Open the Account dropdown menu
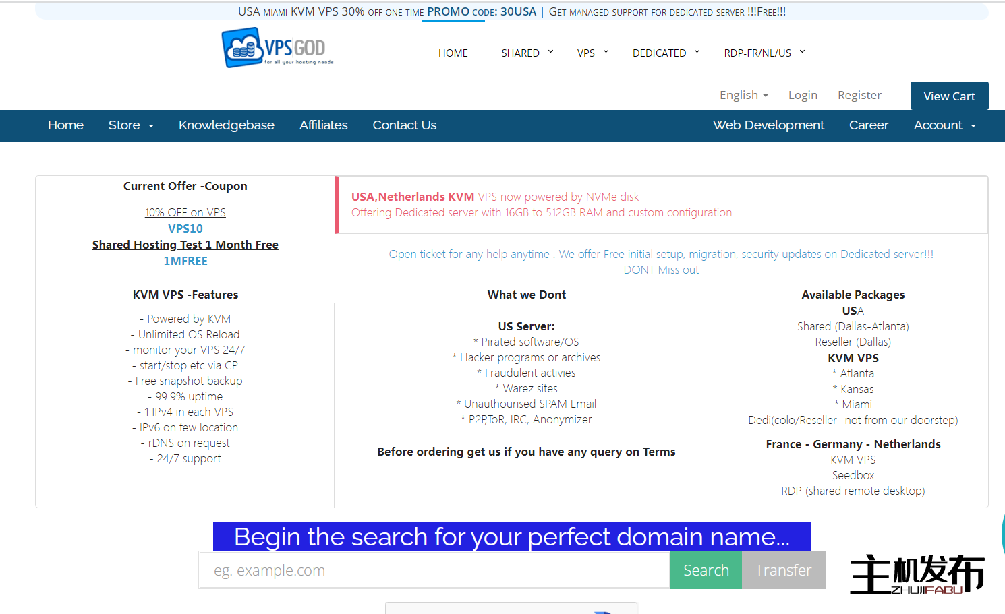Viewport: 1005px width, 614px height. click(944, 125)
